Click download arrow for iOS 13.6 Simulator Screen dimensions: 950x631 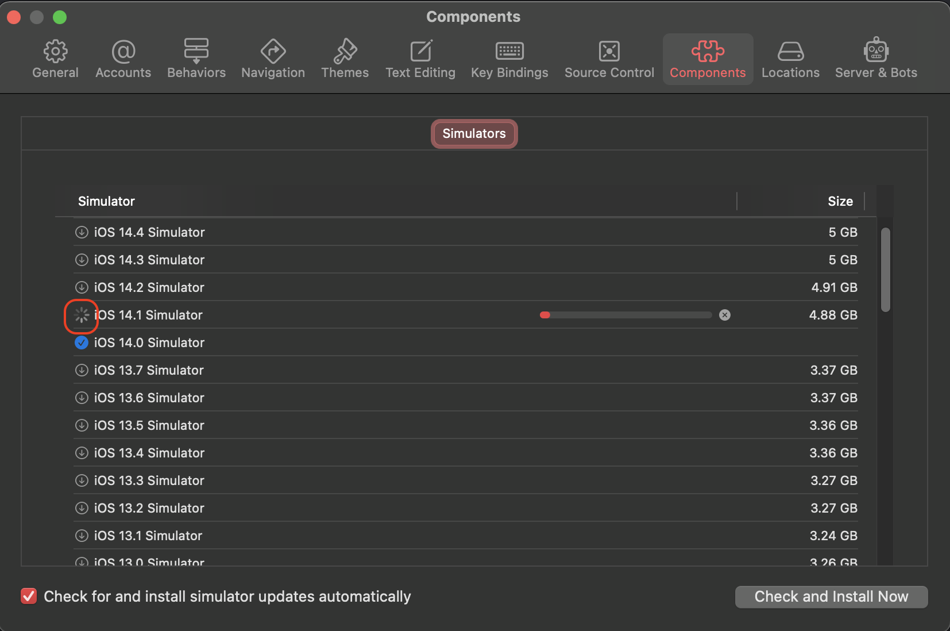pyautogui.click(x=82, y=398)
